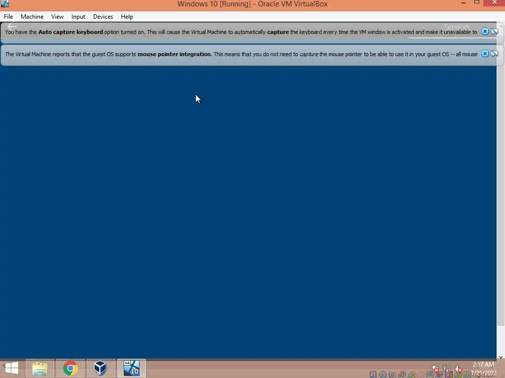Open the Devices menu

(103, 17)
